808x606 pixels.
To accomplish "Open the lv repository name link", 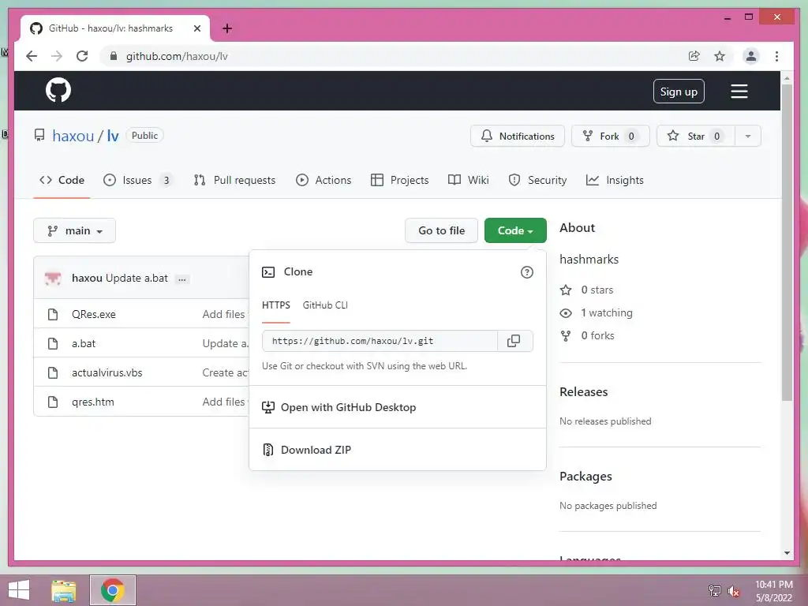I will pyautogui.click(x=113, y=136).
